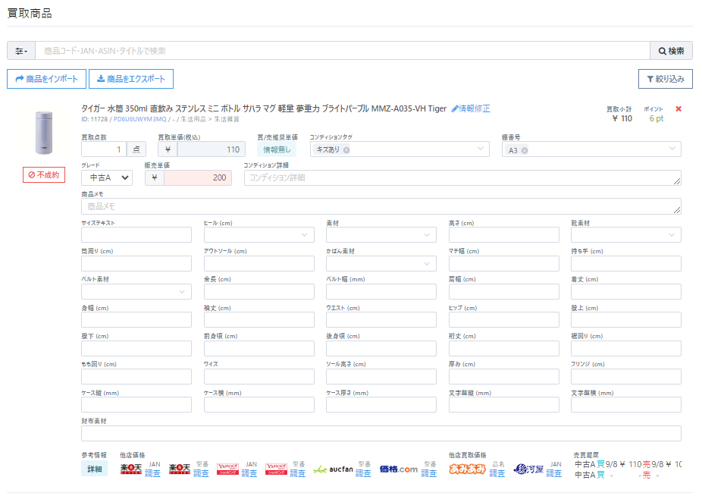The height and width of the screenshot is (496, 702).
Task: Open the グレード dropdown set to 中古A
Action: point(107,178)
